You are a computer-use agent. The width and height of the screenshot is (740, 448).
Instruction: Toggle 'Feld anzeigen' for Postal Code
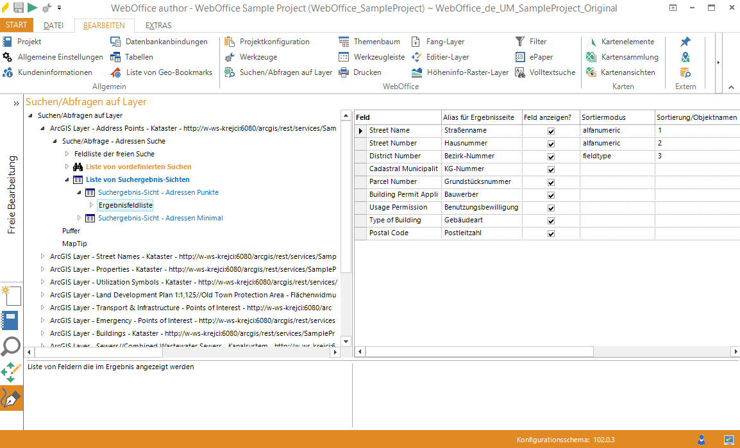[551, 233]
